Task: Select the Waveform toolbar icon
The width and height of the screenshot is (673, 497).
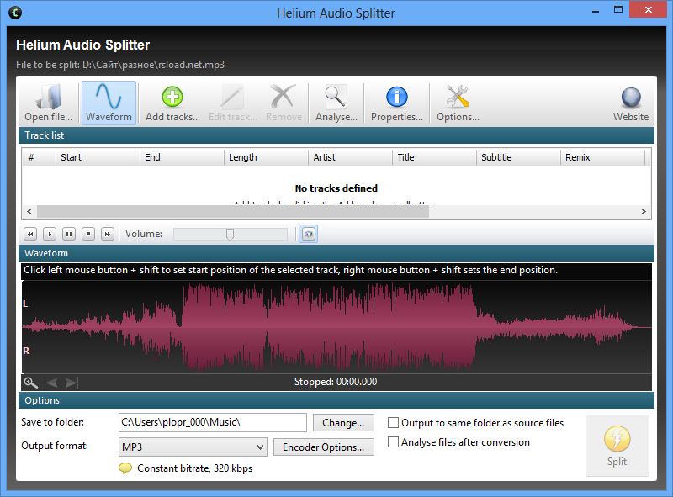Action: 109,102
